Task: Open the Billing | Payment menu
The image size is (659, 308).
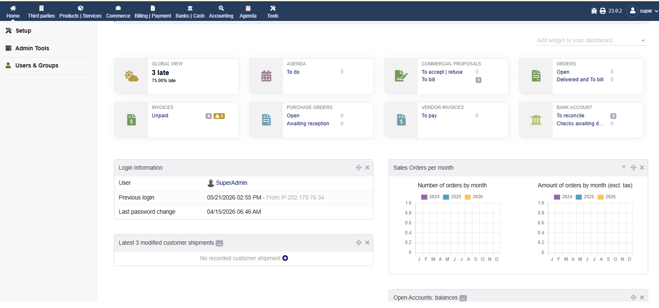Action: click(153, 12)
